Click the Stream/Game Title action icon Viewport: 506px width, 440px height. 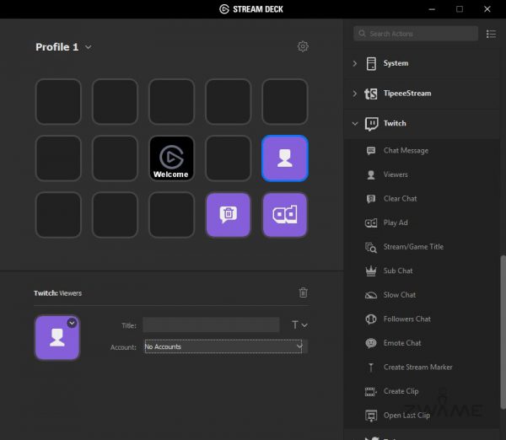(x=371, y=247)
